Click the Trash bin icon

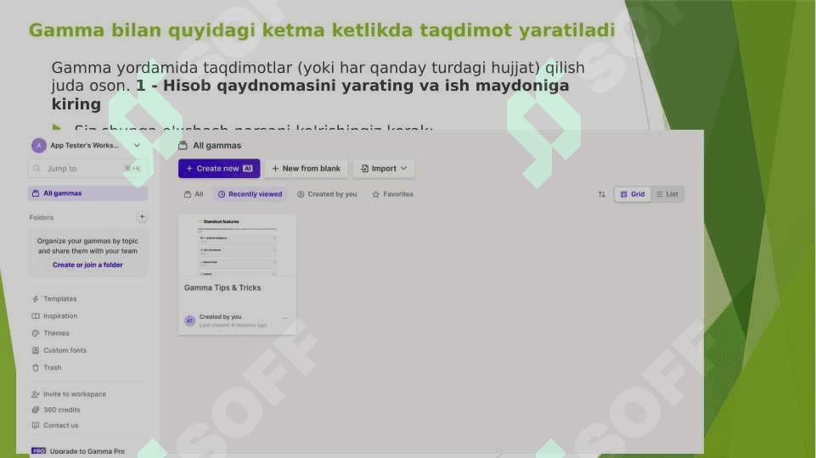click(36, 367)
